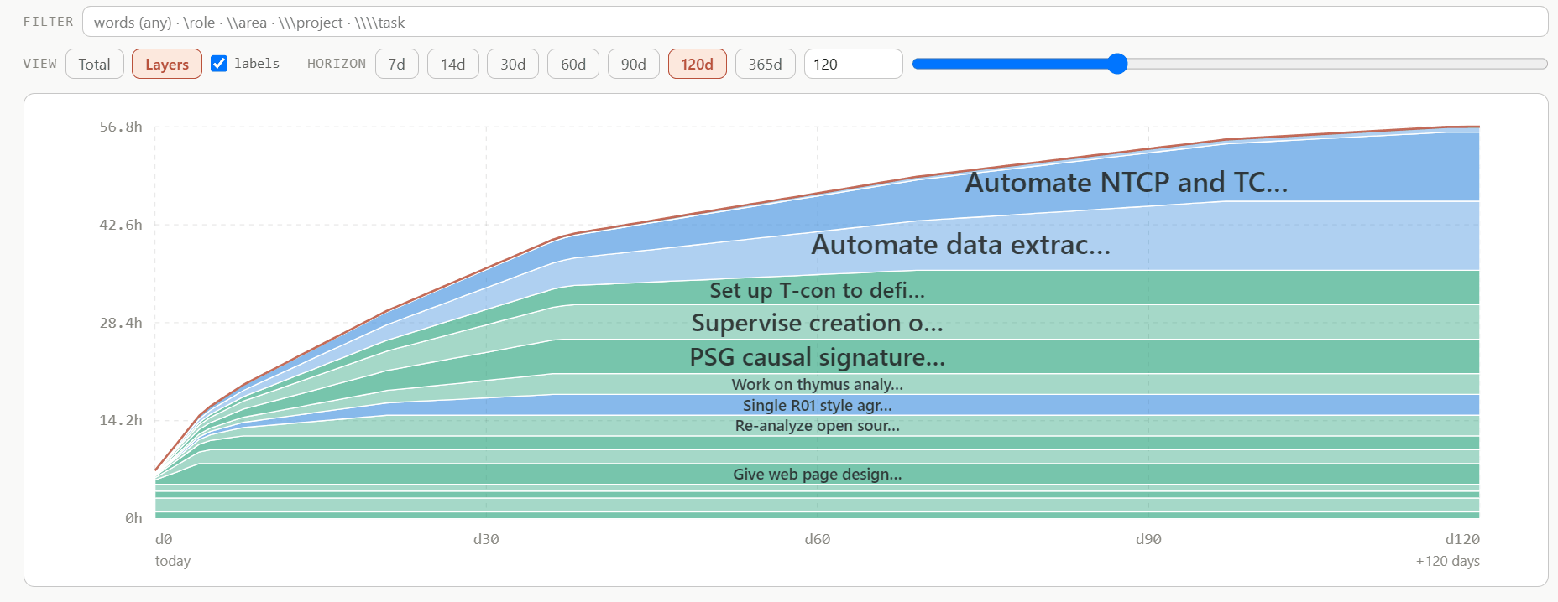Click the d120 axis label
Screen dimensions: 1558x602
(1462, 539)
